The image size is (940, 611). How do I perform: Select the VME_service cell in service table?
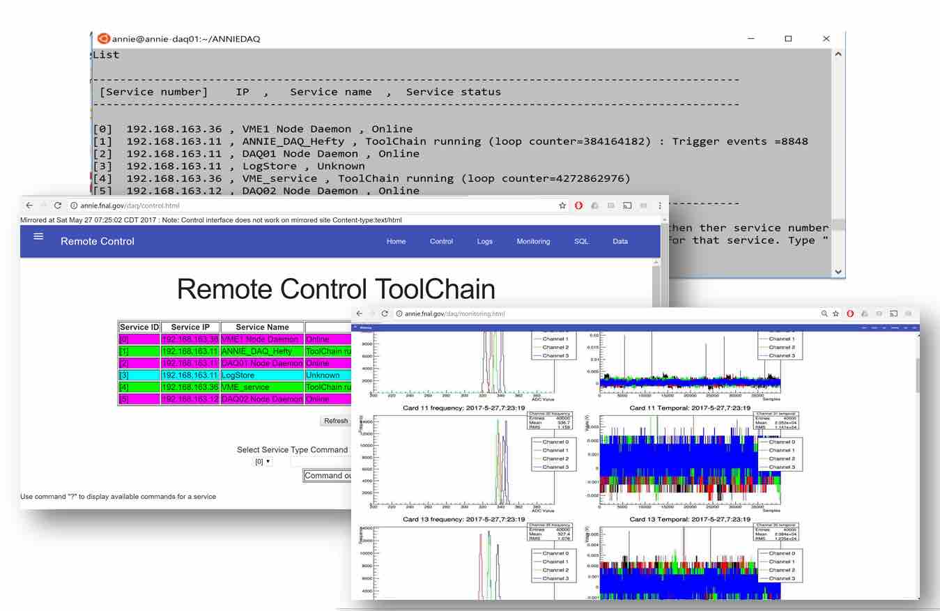262,387
